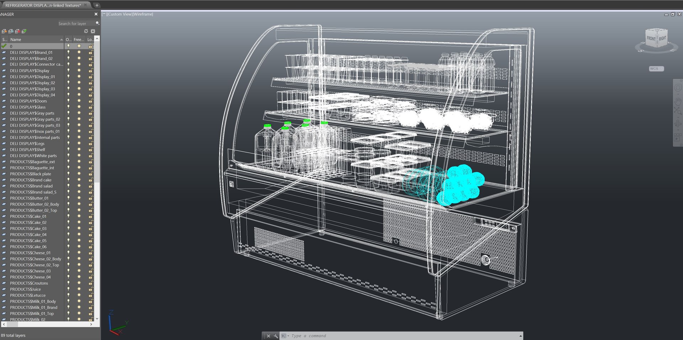Click the FRONT face of ViewCube
This screenshot has width=683, height=340.
pos(651,39)
